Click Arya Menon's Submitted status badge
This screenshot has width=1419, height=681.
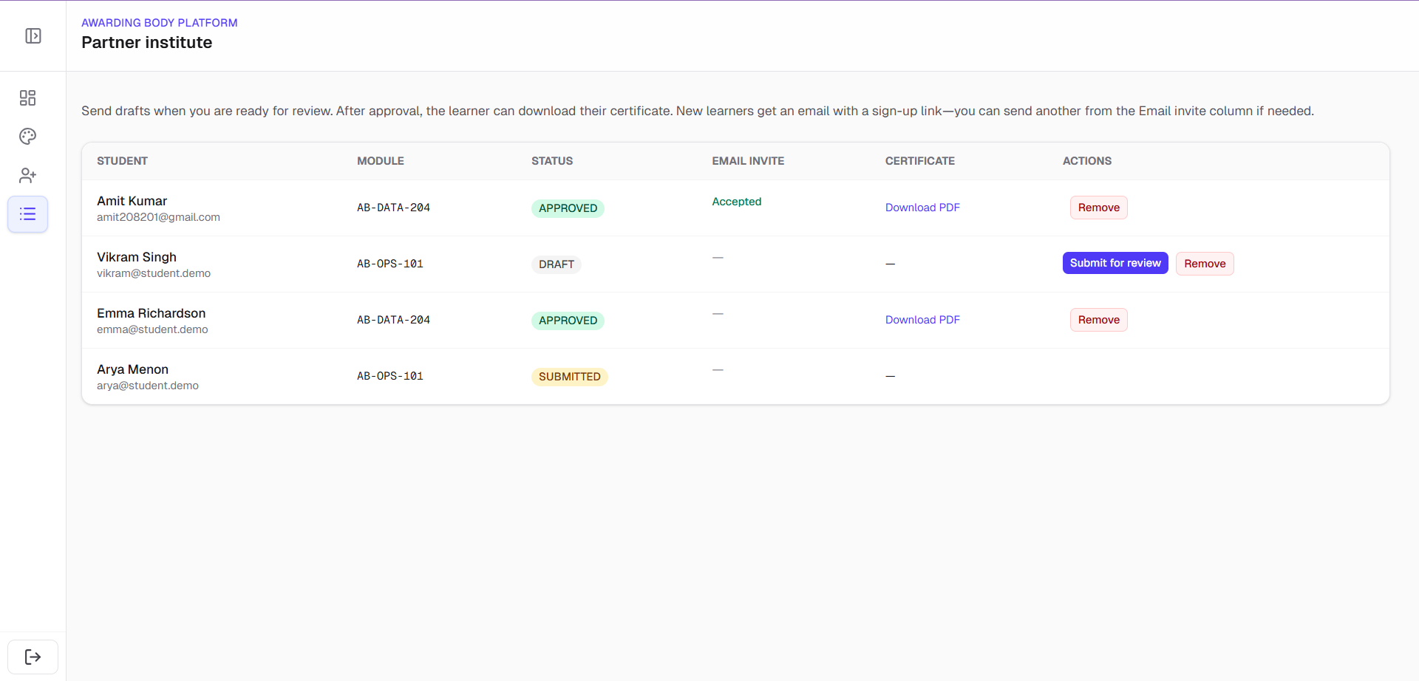coord(569,377)
